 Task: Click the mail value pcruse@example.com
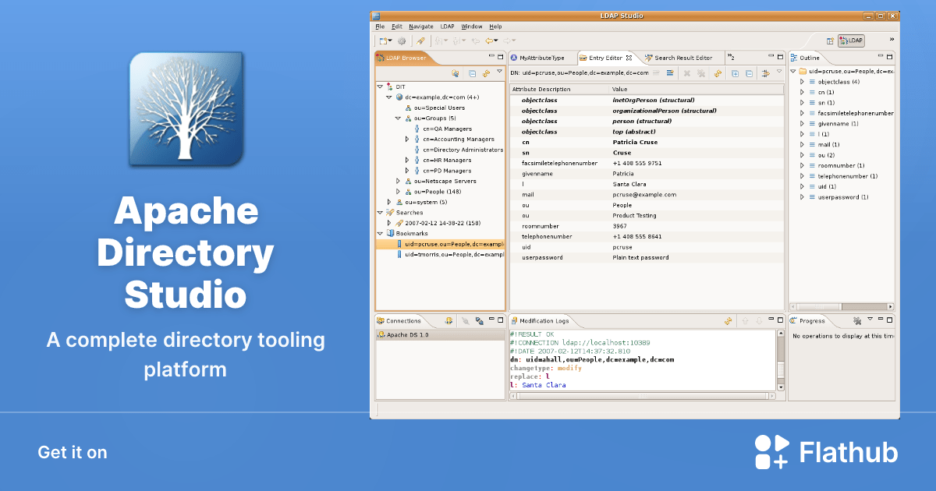644,195
